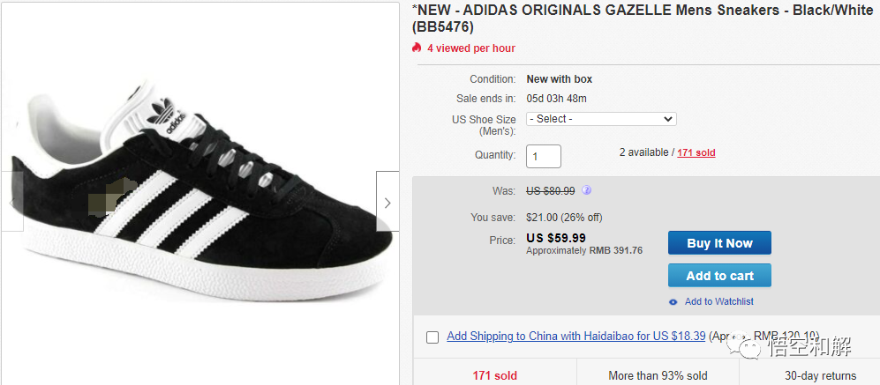Screen dimensions: 880x385
Task: Select the More than 93% sold statistic
Action: click(x=658, y=375)
